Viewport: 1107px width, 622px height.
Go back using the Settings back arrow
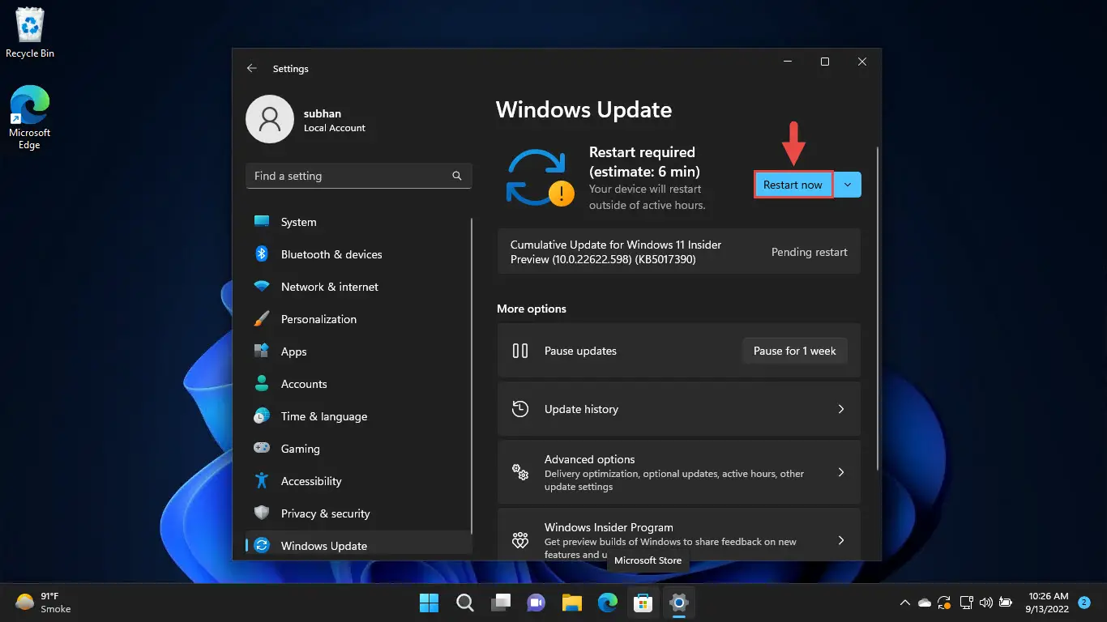click(252, 69)
